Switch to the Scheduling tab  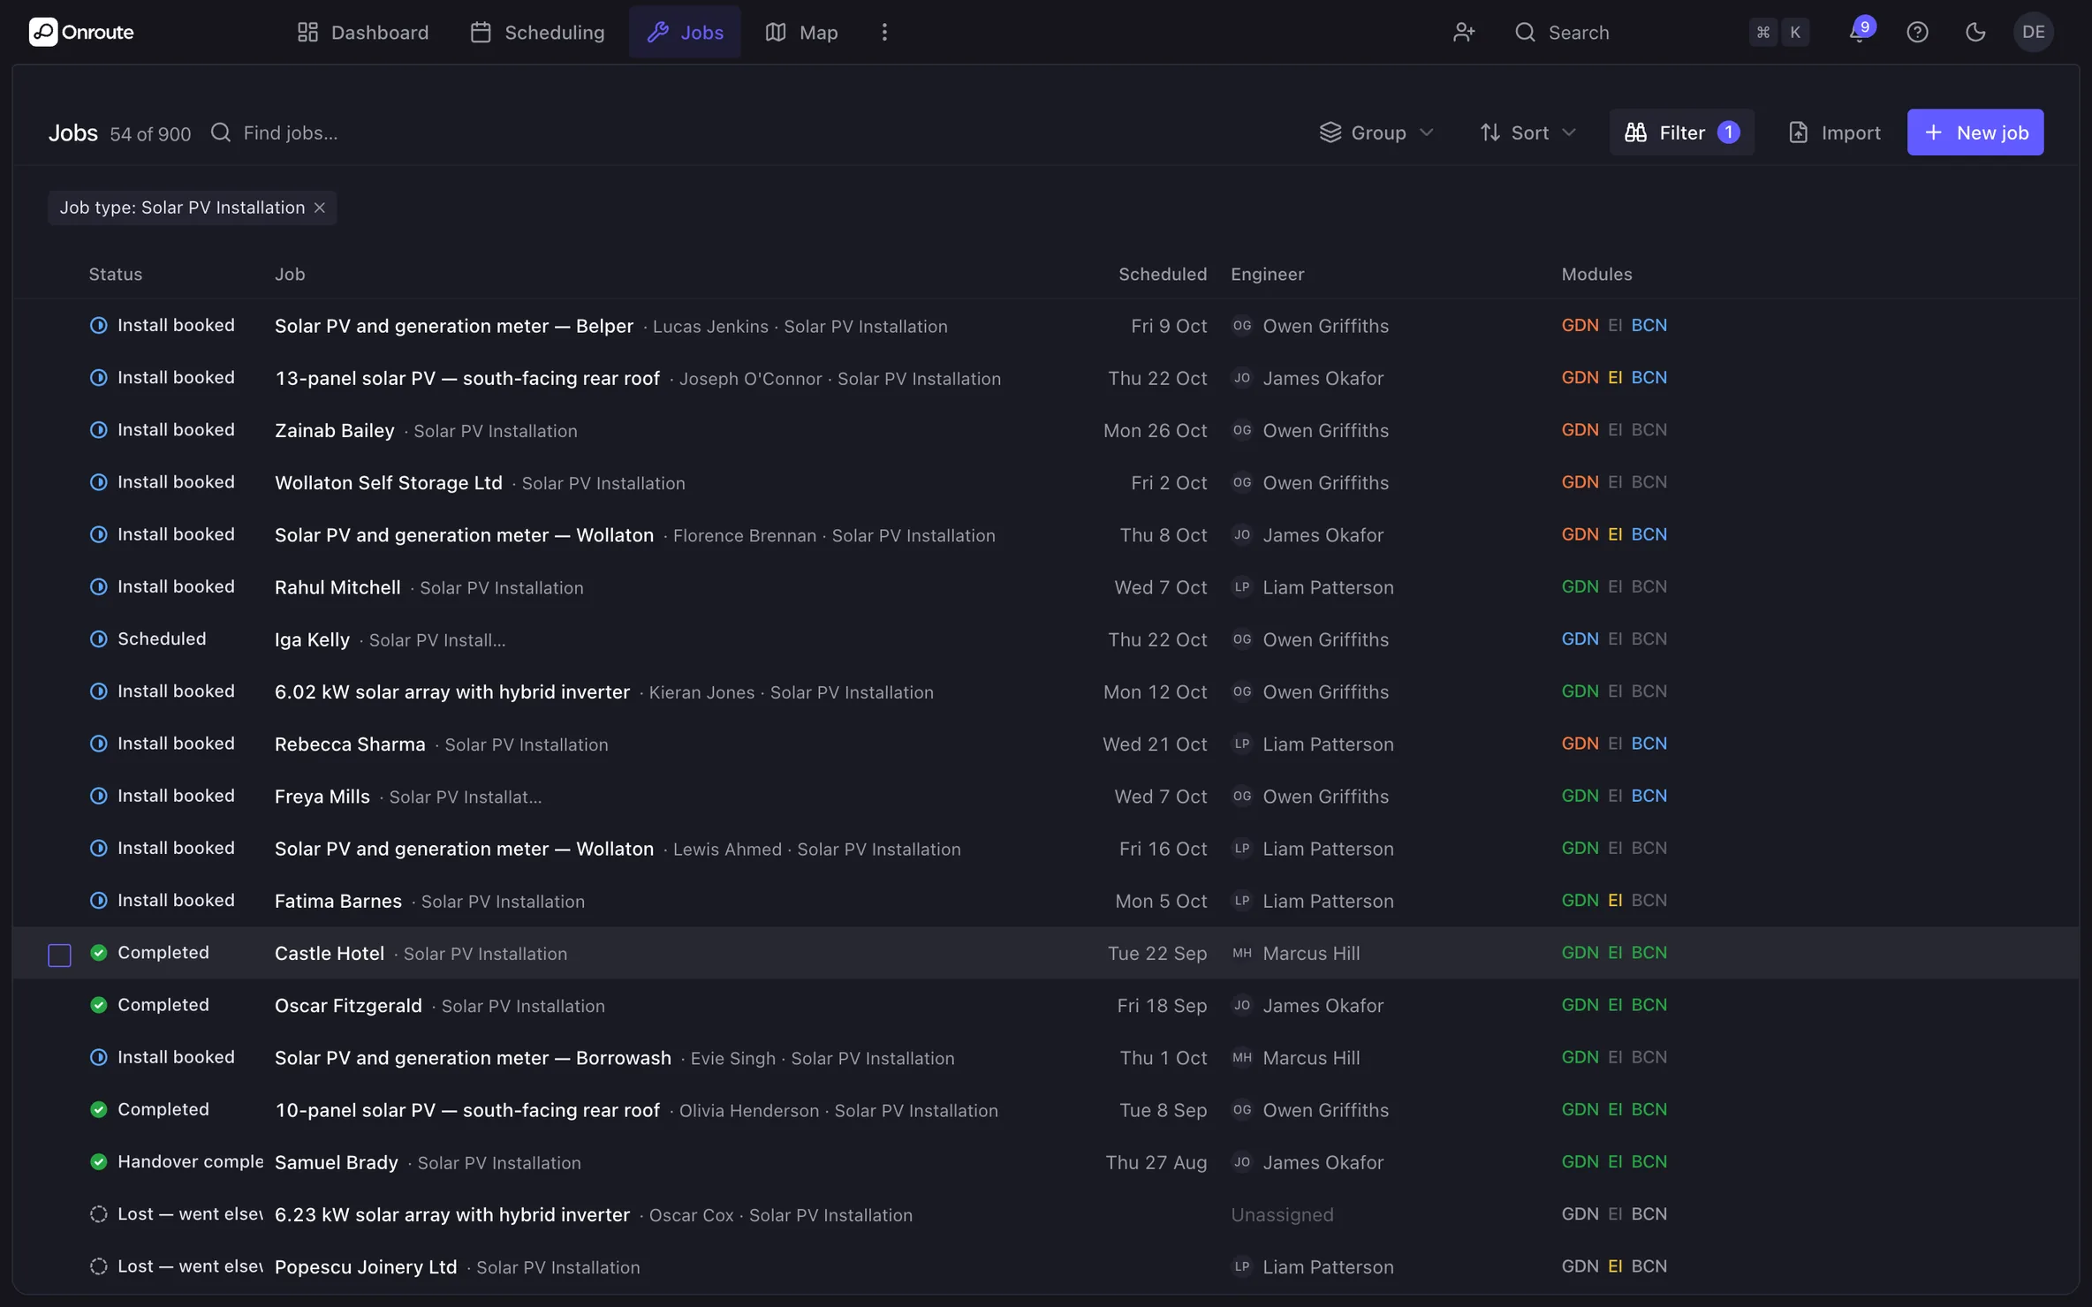537,32
